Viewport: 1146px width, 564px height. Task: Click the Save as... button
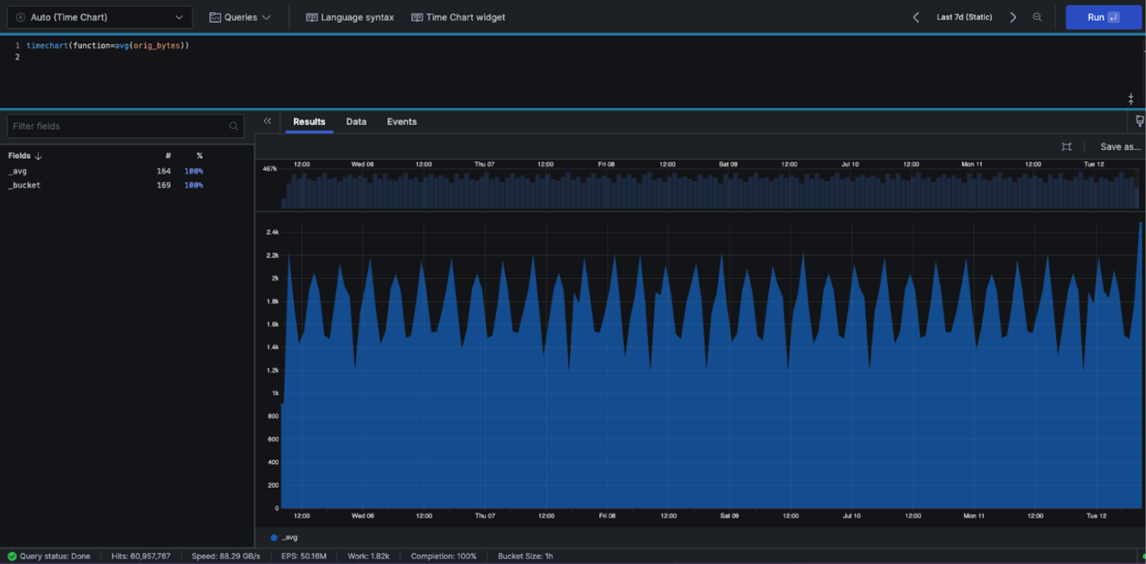[1120, 147]
